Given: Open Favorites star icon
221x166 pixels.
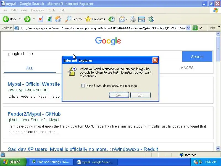Looking at the screenshot, I should 88,19.
